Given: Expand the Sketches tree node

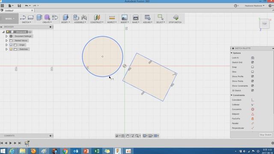Looking at the screenshot, I should coord(6,49).
